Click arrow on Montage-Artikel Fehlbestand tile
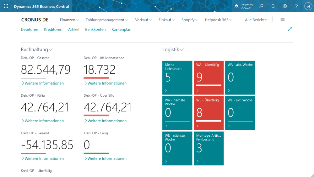The width and height of the screenshot is (314, 177). point(198,161)
